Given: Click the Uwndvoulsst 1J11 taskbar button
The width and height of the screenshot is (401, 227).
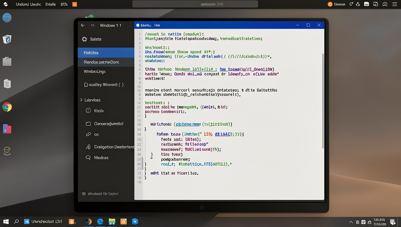Looking at the screenshot, I should [43, 221].
